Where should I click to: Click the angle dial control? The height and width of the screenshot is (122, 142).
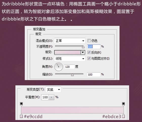tap(59, 67)
